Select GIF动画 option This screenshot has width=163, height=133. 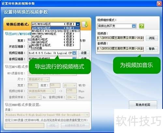coord(56,48)
